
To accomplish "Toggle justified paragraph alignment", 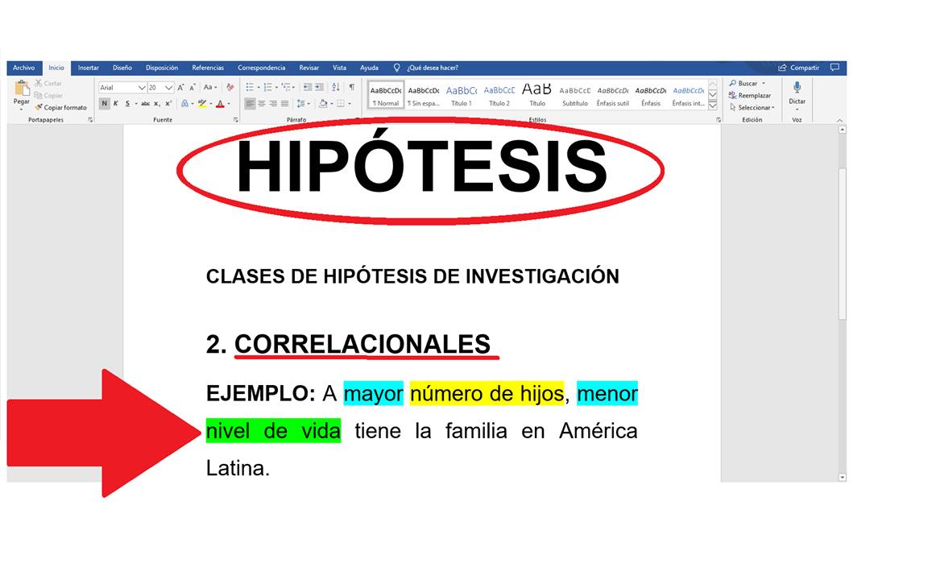I will [x=284, y=103].
